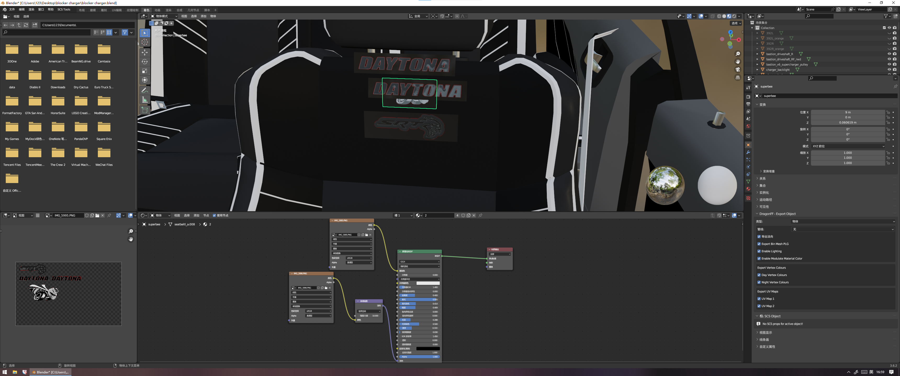
Task: Open the World properties tab
Action: point(748,126)
